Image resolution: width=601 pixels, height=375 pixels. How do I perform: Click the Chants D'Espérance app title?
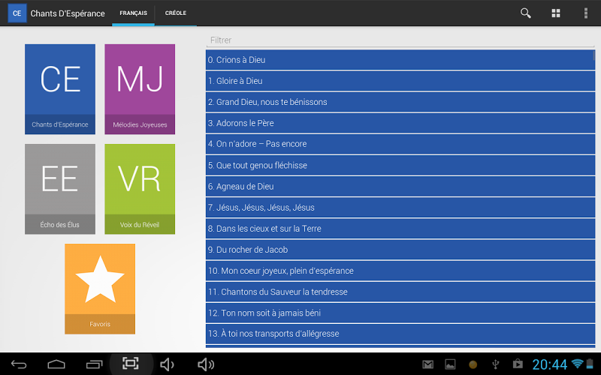68,13
